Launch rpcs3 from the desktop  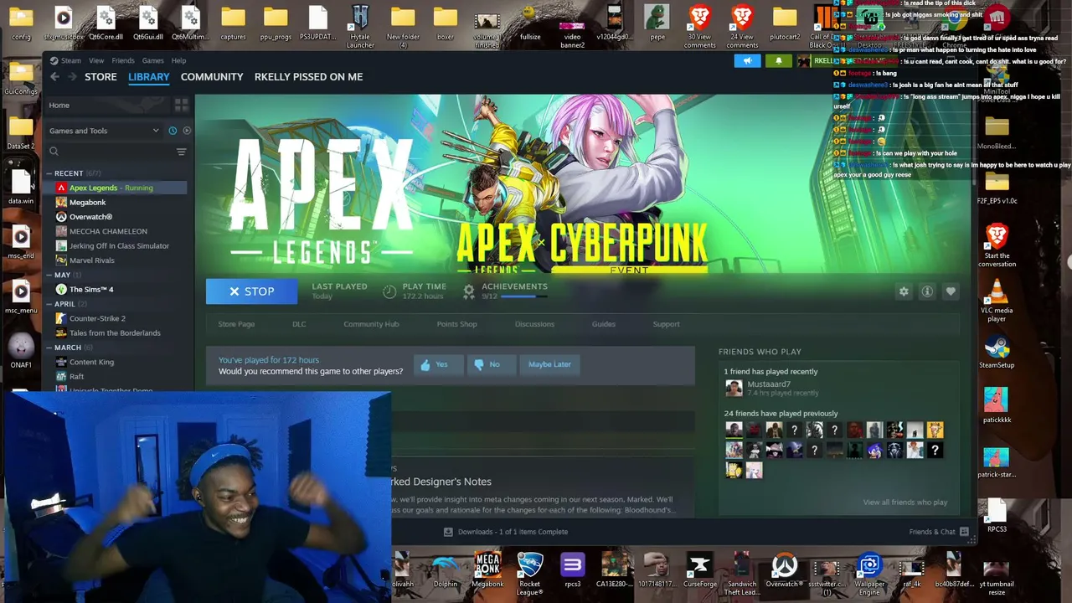coord(572,570)
